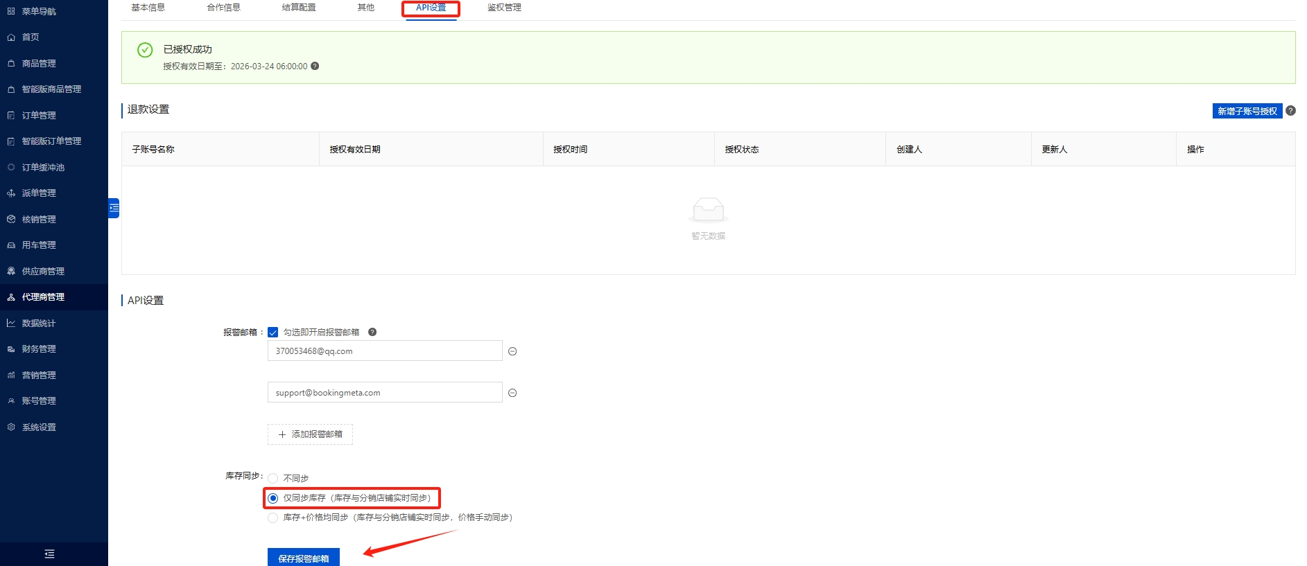Expand 商品管理 in the sidebar

point(39,64)
